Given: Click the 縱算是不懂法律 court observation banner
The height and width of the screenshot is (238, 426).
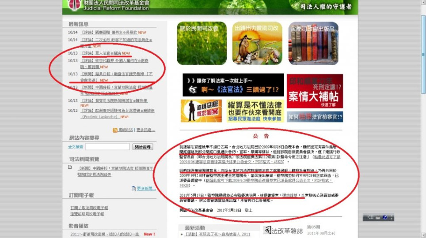Looking at the screenshot, I should coord(254,111).
